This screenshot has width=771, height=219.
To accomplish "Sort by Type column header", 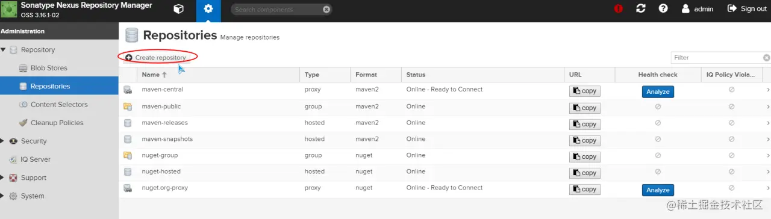I will [325, 75].
